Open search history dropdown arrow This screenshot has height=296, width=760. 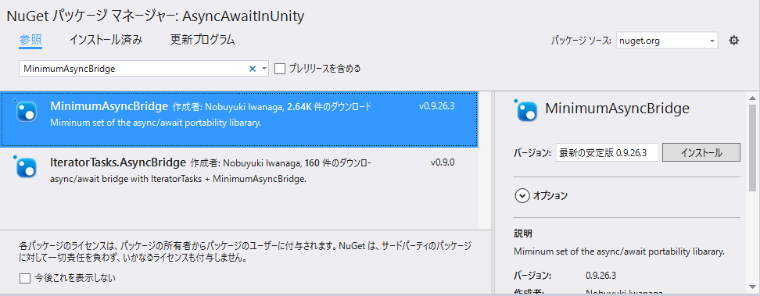tap(264, 69)
